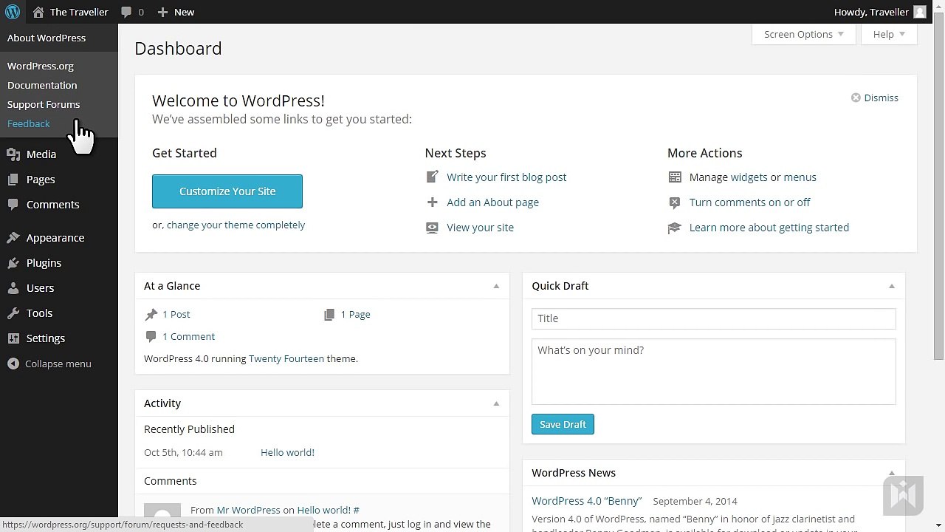Collapse the At a Glance widget
The image size is (945, 532).
496,286
